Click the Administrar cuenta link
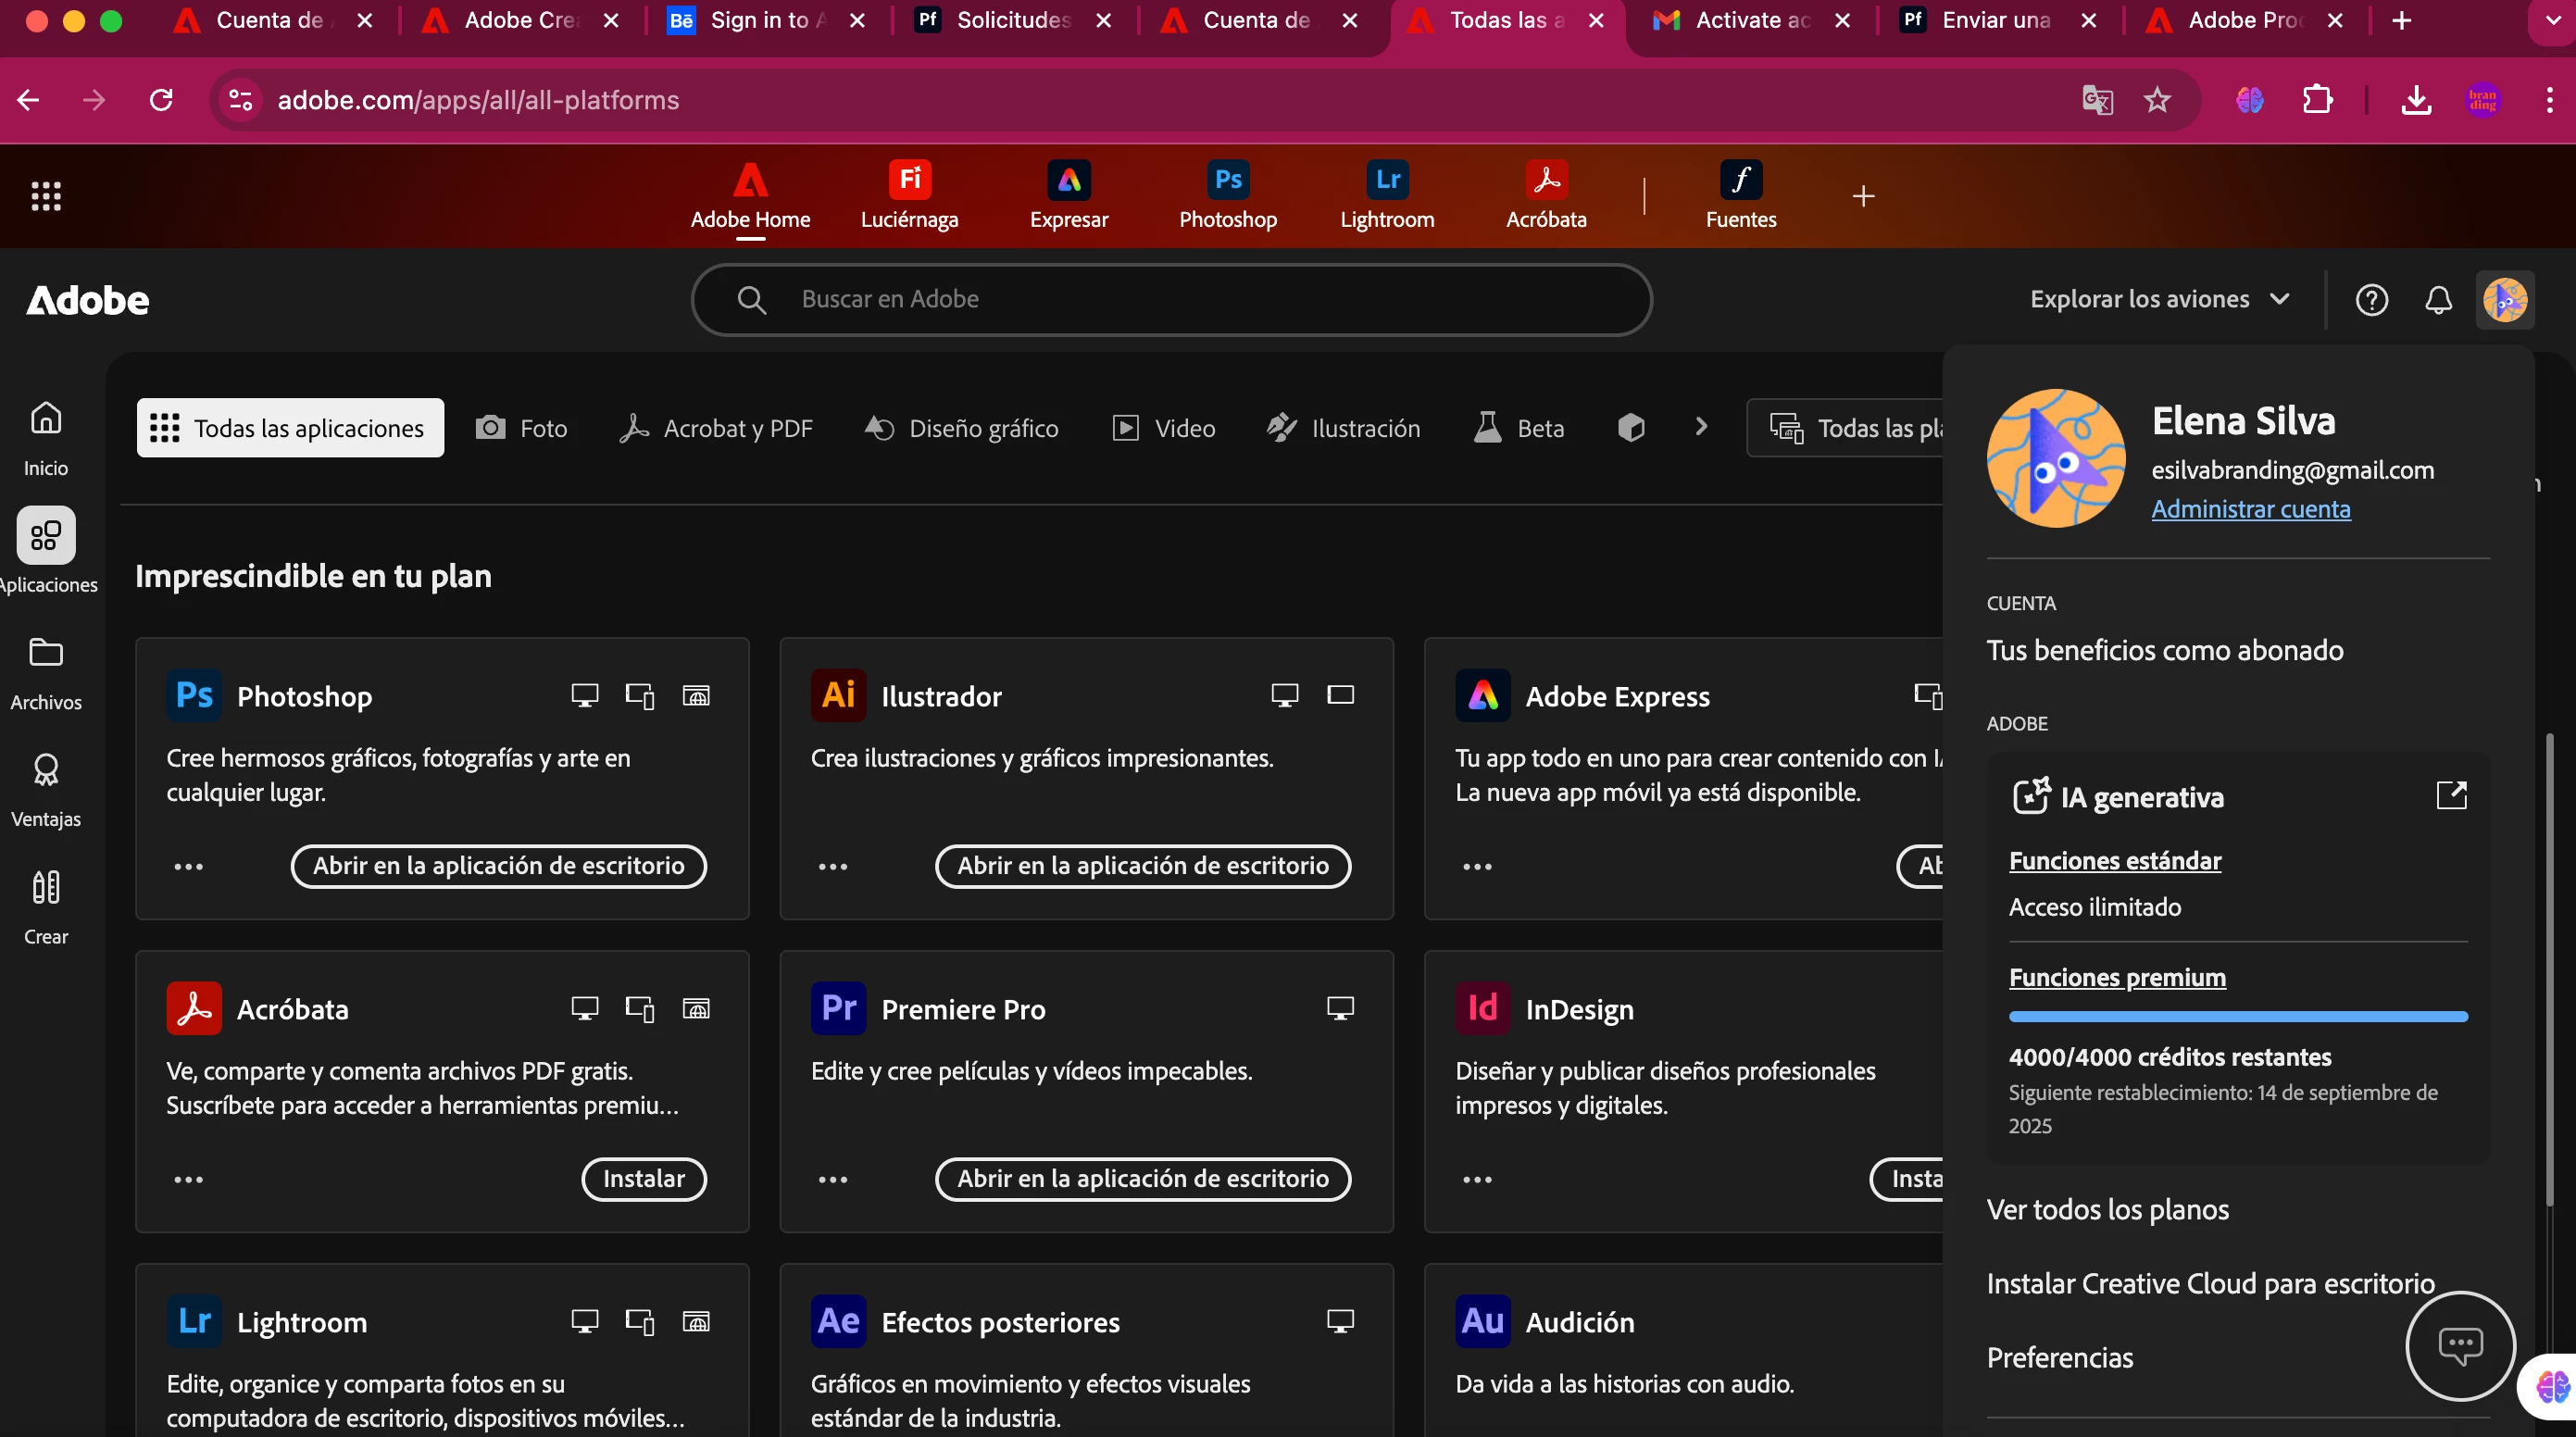Image resolution: width=2576 pixels, height=1437 pixels. (x=2250, y=509)
